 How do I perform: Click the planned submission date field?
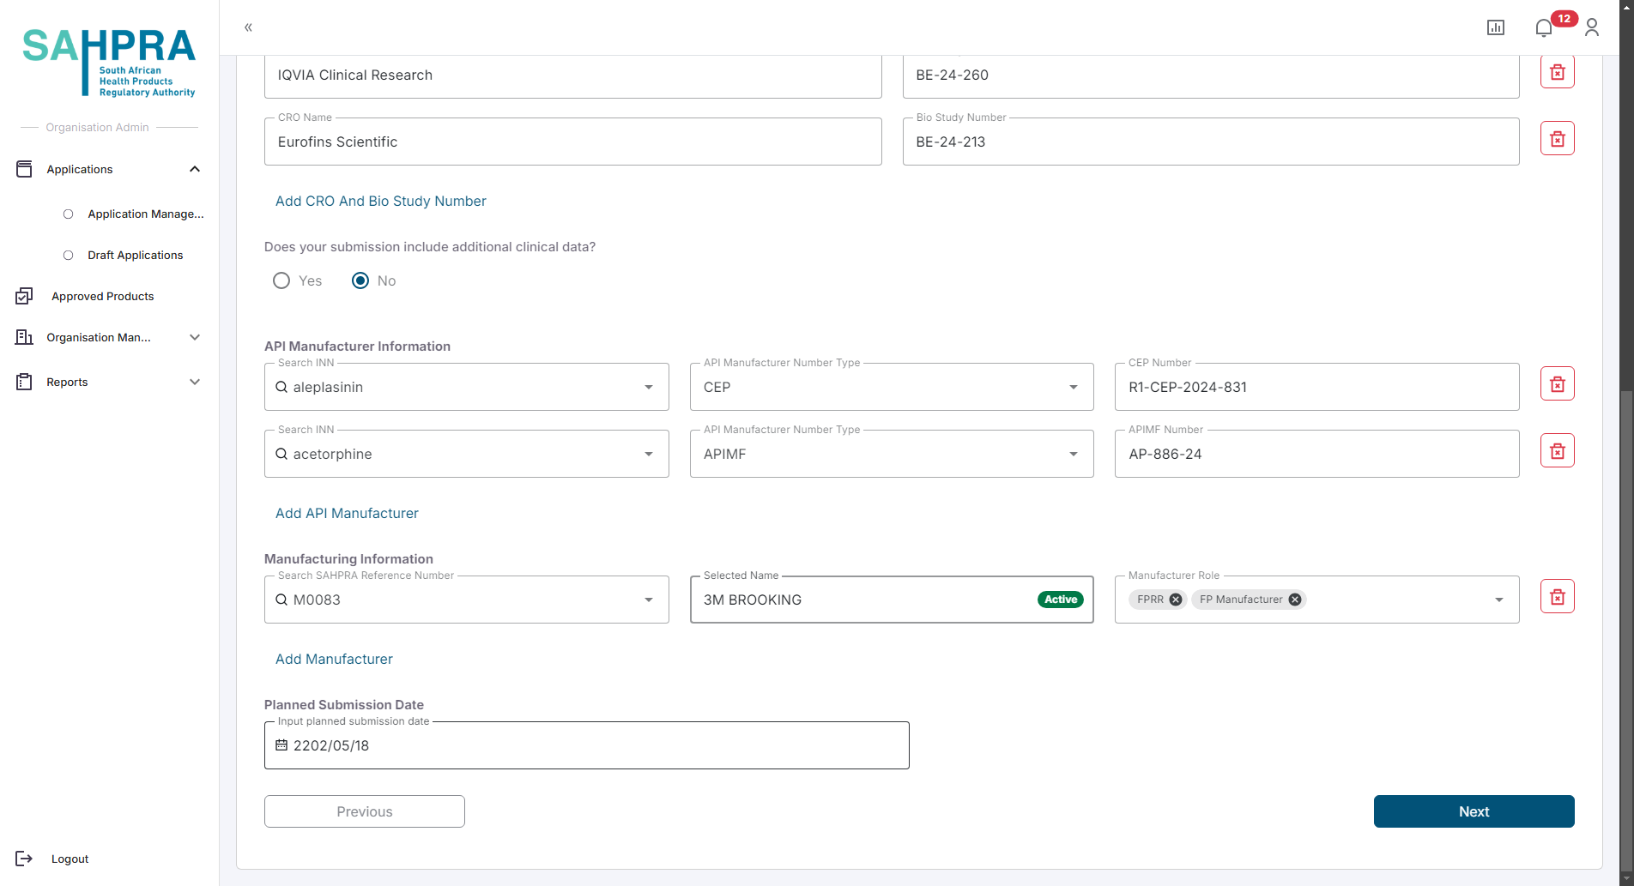point(586,745)
